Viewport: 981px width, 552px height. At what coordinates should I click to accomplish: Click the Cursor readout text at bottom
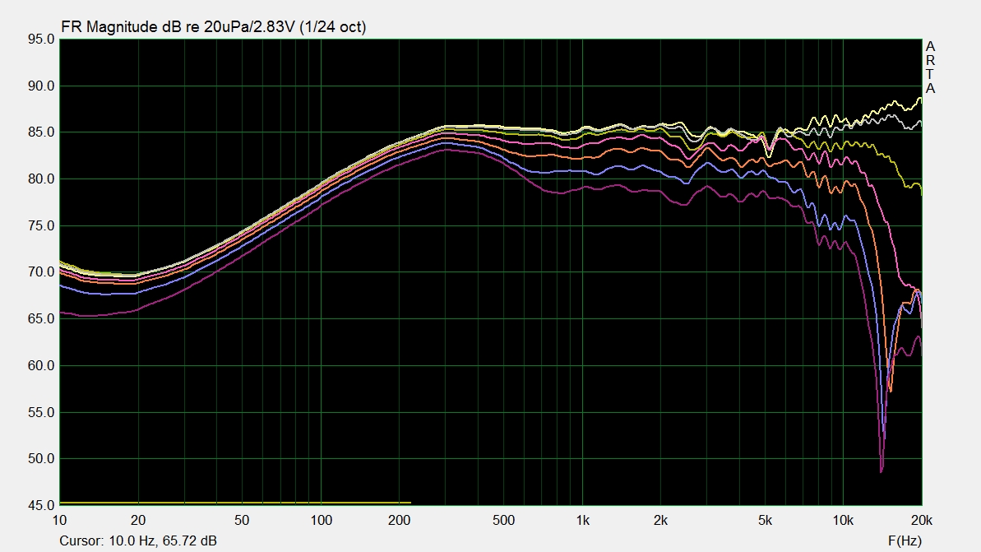[138, 540]
